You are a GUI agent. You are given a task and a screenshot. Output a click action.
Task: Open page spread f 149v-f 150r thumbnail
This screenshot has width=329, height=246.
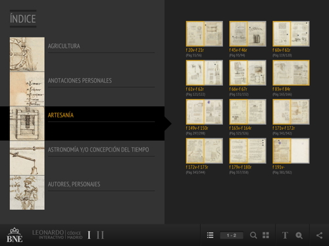(205, 112)
